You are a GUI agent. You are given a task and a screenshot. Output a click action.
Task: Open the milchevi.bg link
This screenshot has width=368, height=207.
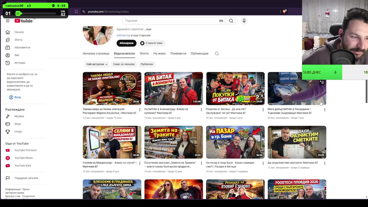pos(123,35)
